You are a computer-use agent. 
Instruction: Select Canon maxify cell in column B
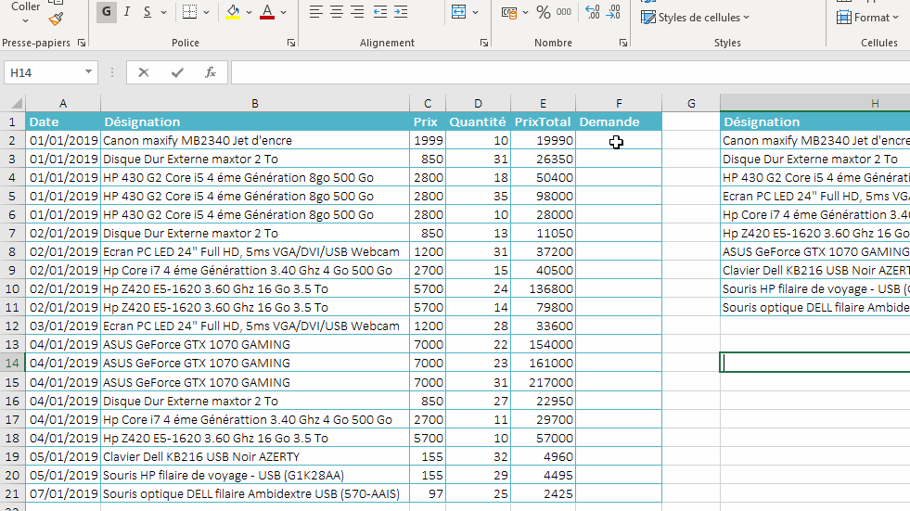(x=255, y=140)
